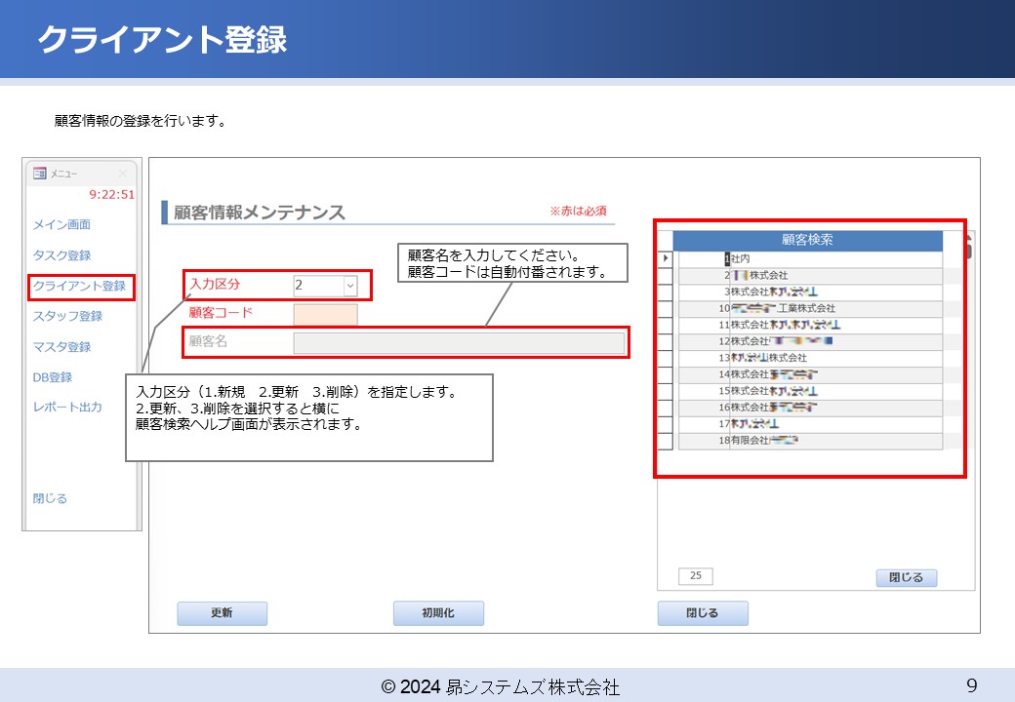Image resolution: width=1015 pixels, height=702 pixels.
Task: Click 閉じる at the bottom of the form
Action: click(703, 613)
